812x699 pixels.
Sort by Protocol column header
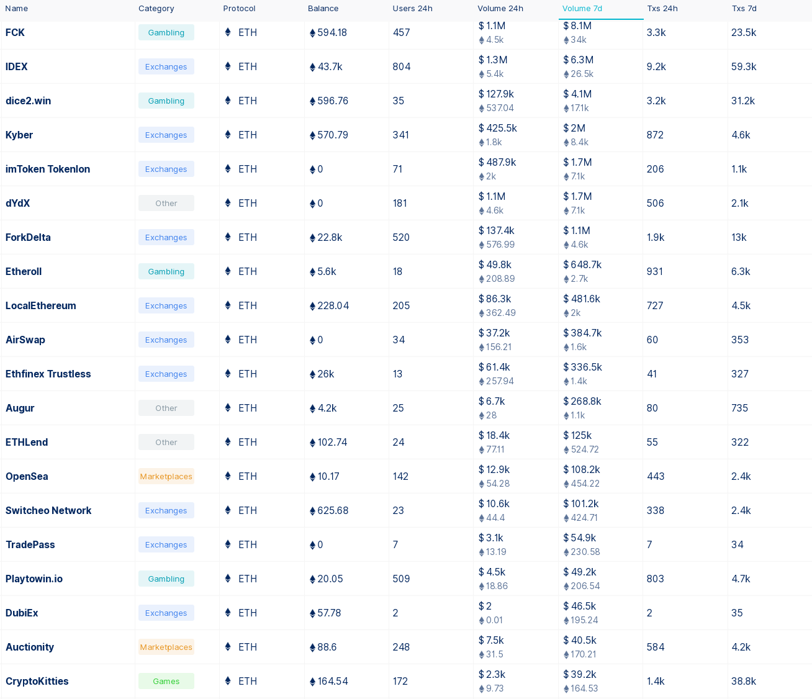pos(240,9)
